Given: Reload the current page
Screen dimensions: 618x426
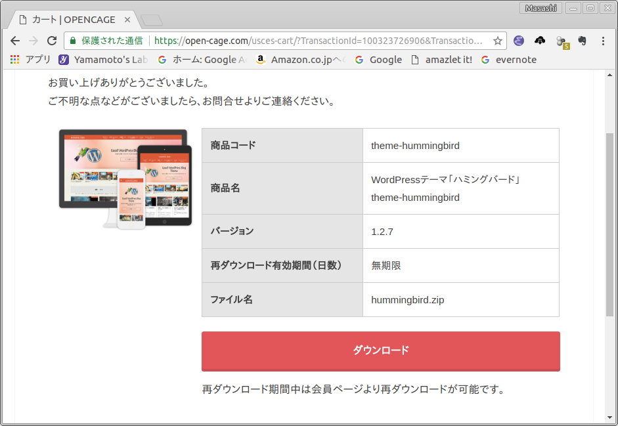Looking at the screenshot, I should 52,41.
